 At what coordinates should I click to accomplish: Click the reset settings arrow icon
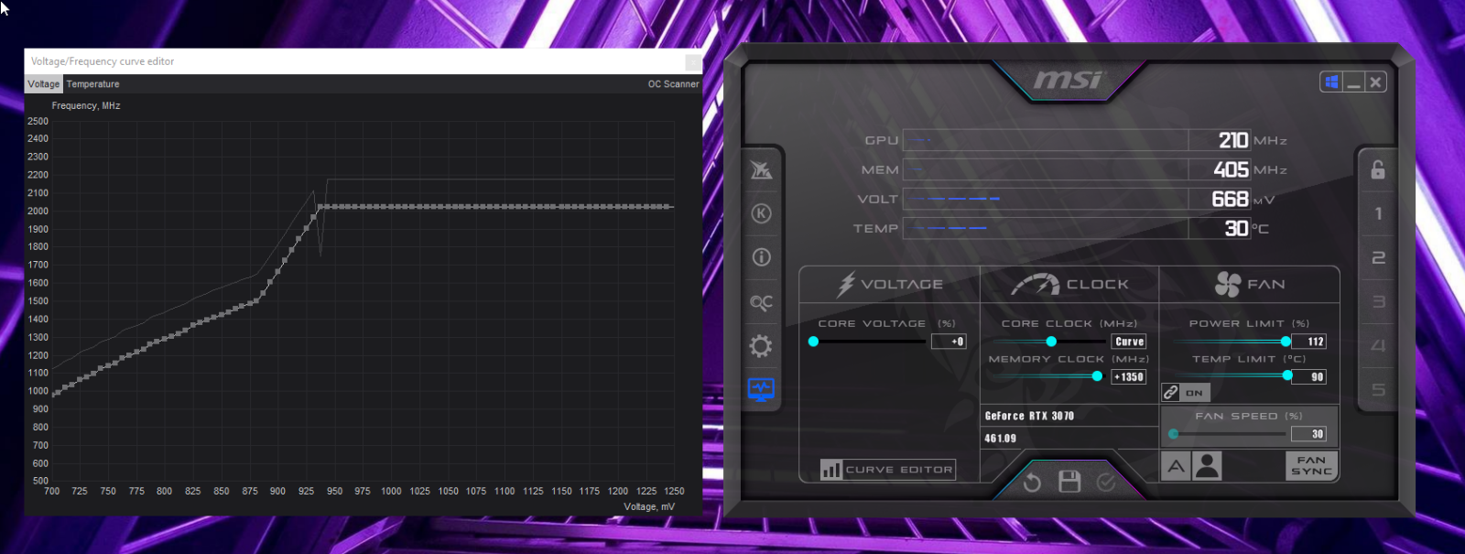[1032, 483]
